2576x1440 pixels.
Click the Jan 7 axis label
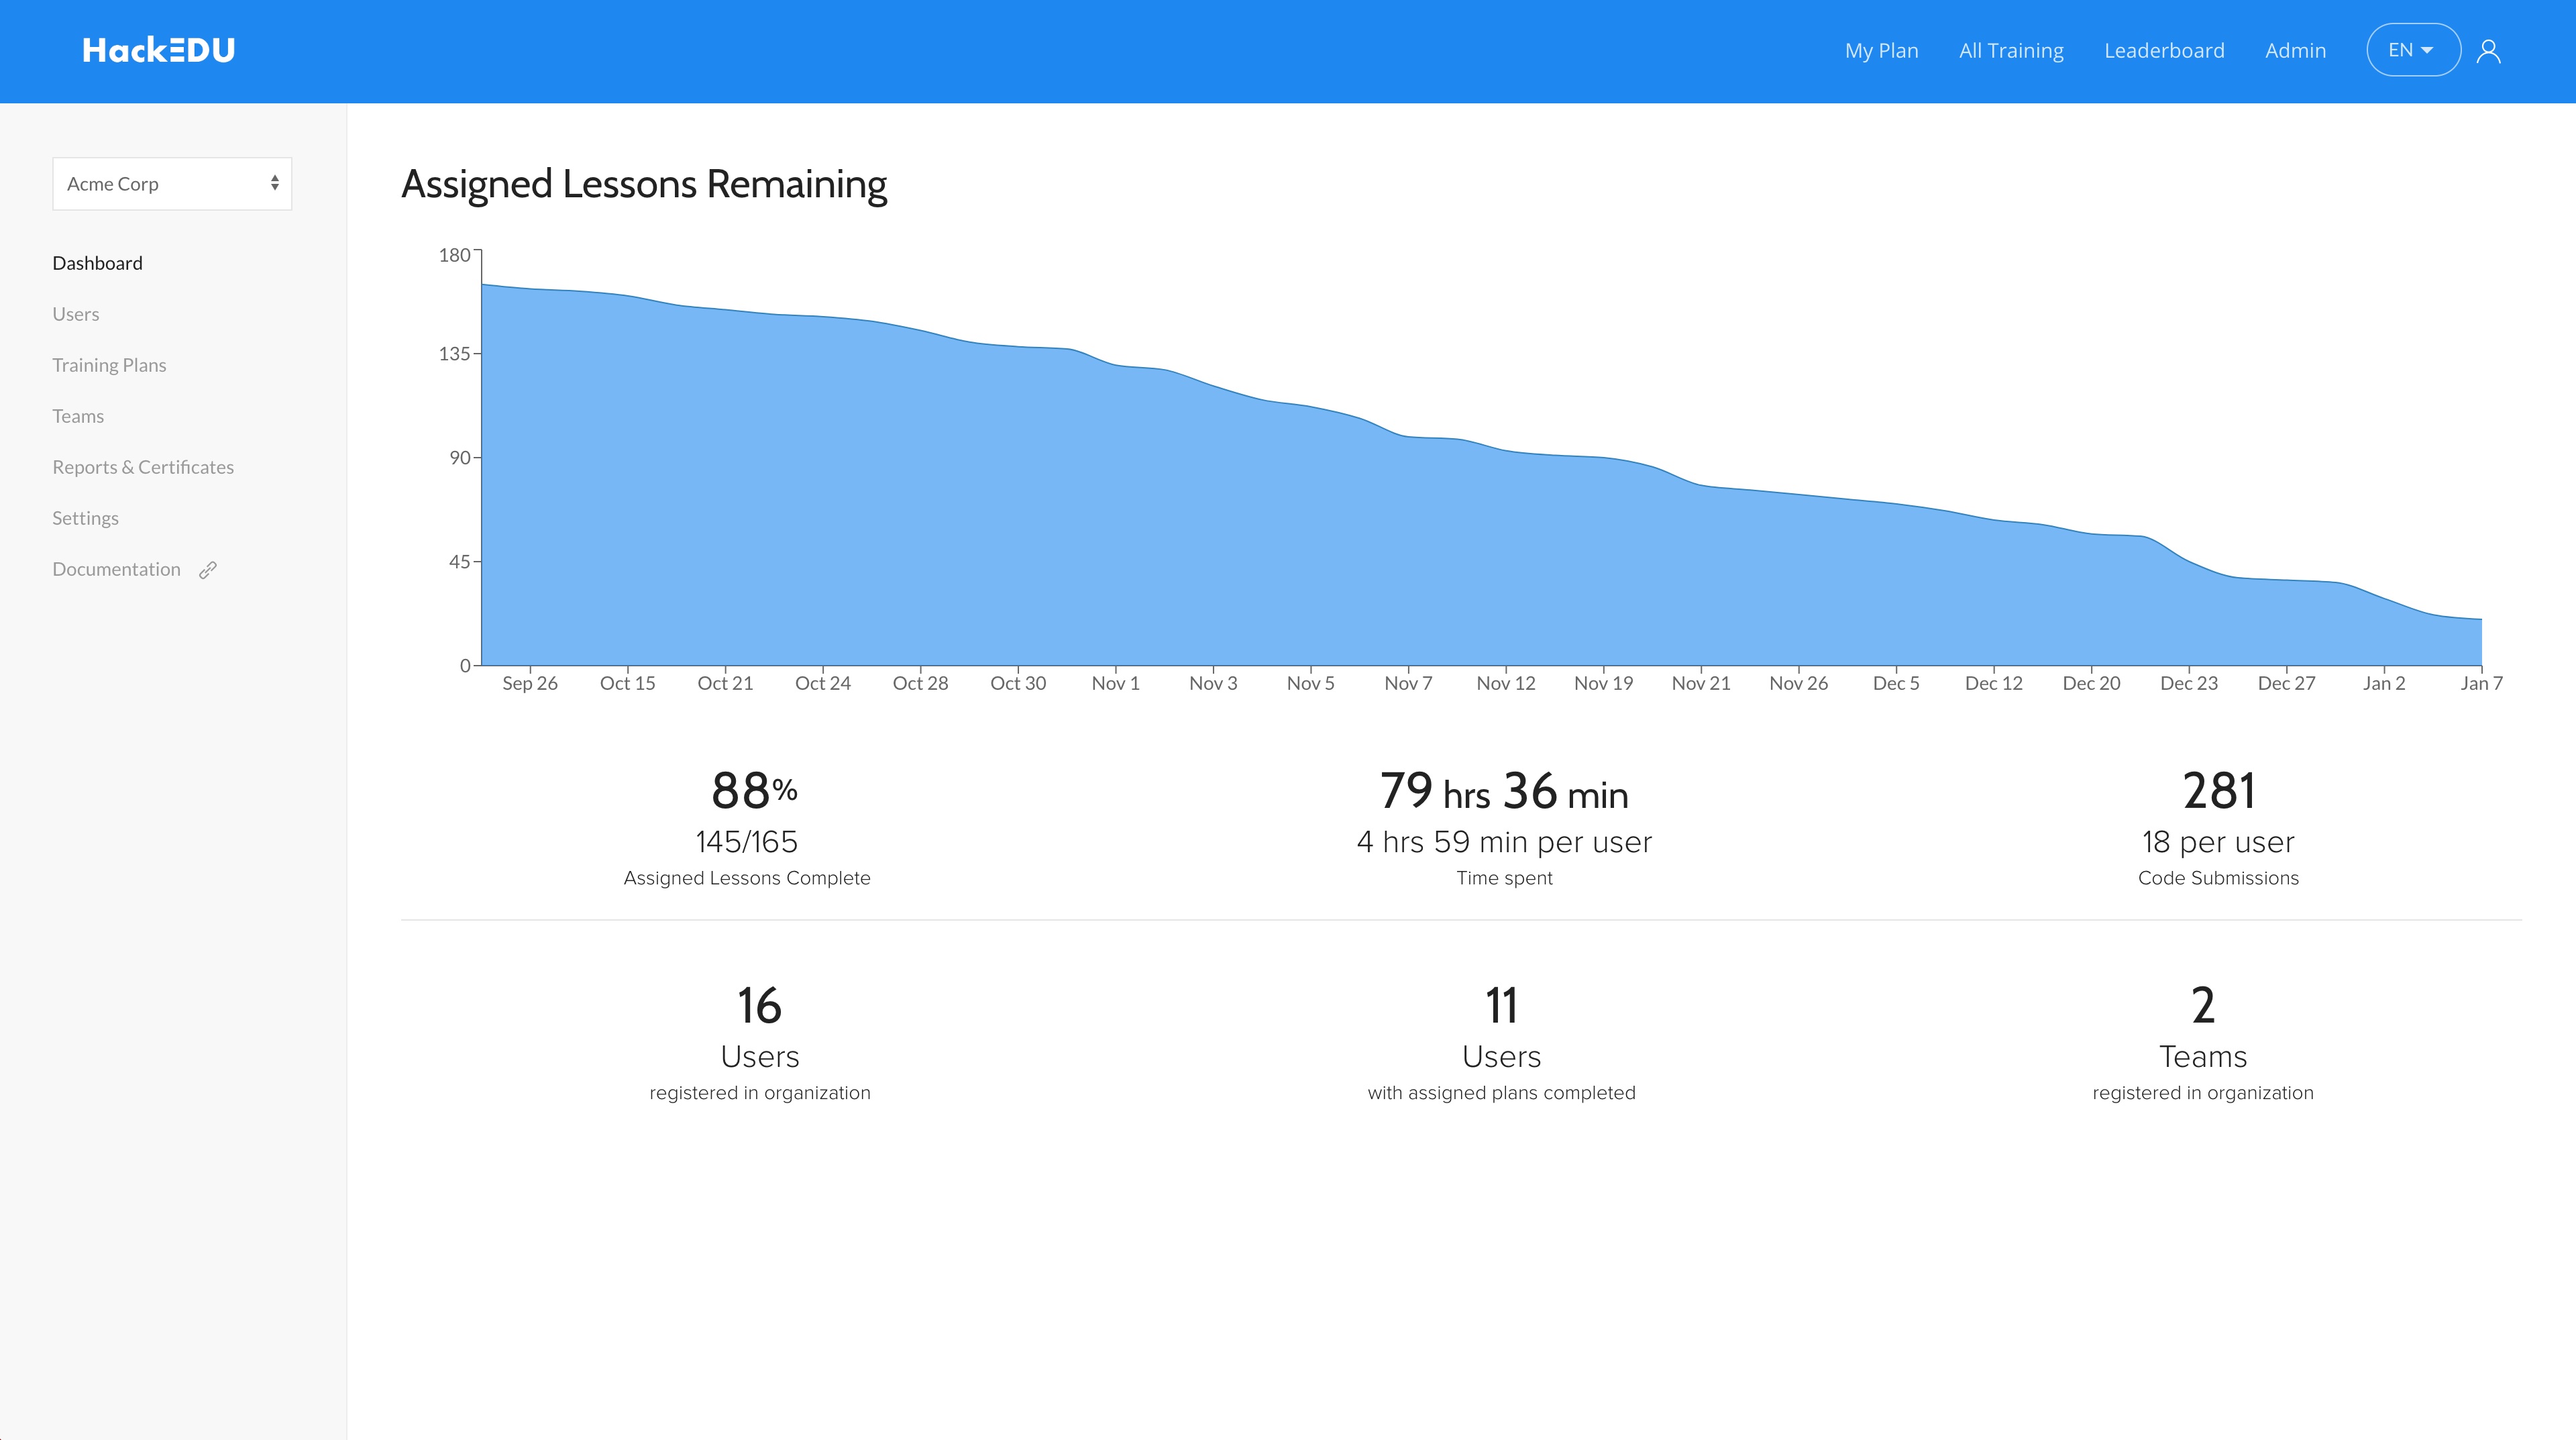(x=2481, y=683)
